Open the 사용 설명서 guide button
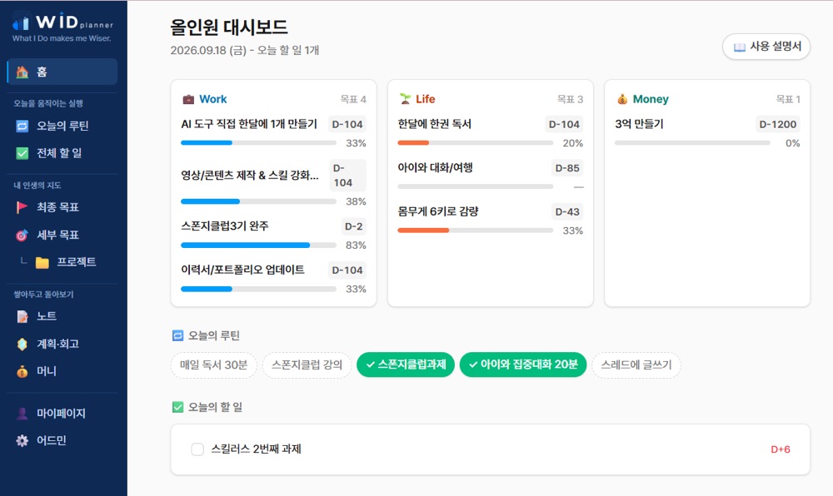 (766, 47)
